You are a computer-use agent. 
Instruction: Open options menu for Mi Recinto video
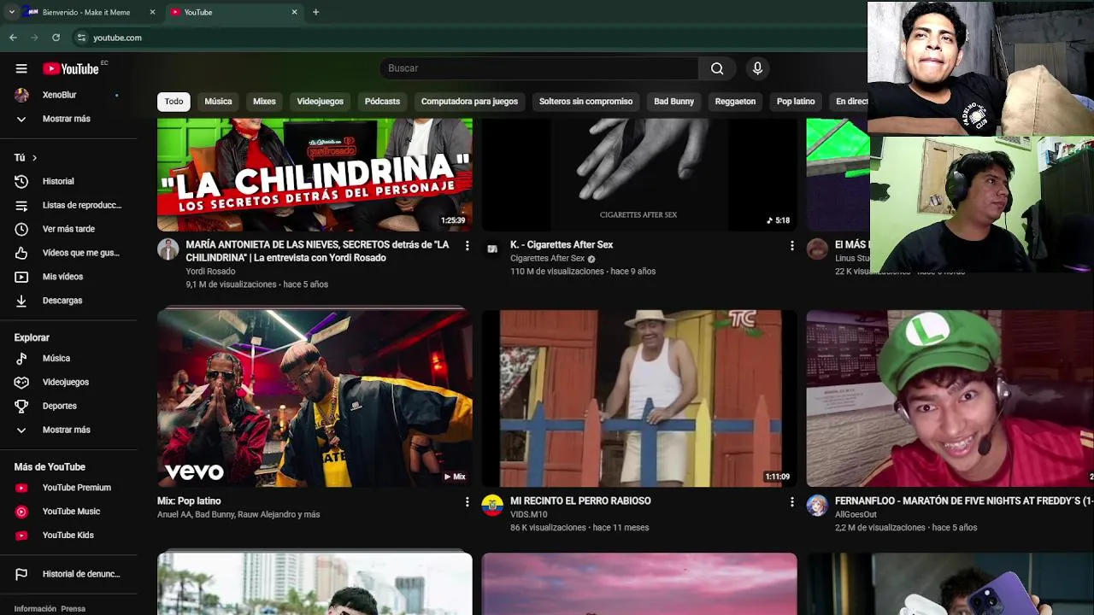(791, 502)
